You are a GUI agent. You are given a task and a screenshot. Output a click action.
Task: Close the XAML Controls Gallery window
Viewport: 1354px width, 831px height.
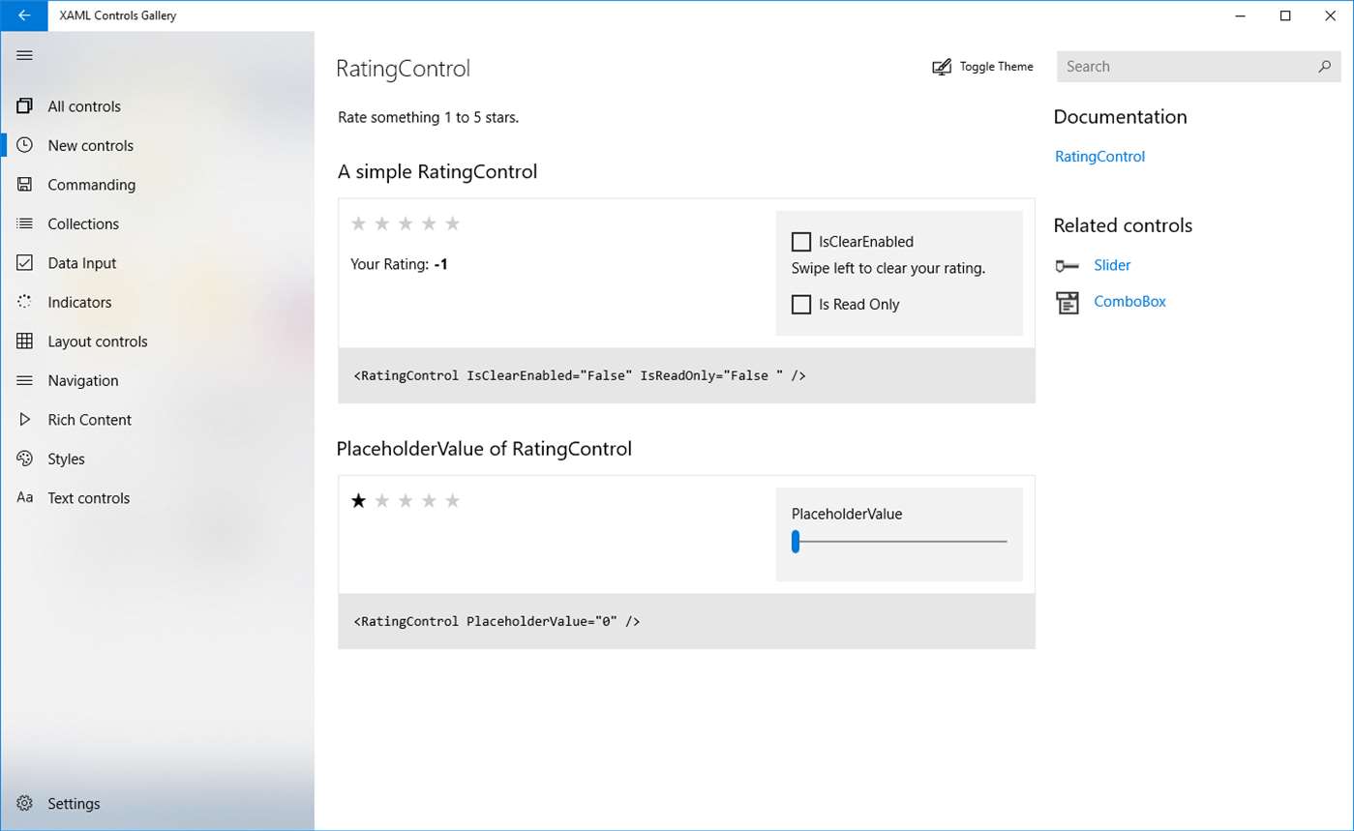[x=1331, y=15]
